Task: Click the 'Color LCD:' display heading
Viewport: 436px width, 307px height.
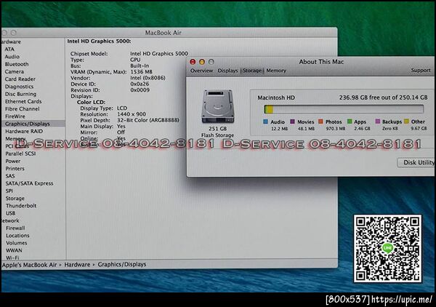Action: point(91,102)
